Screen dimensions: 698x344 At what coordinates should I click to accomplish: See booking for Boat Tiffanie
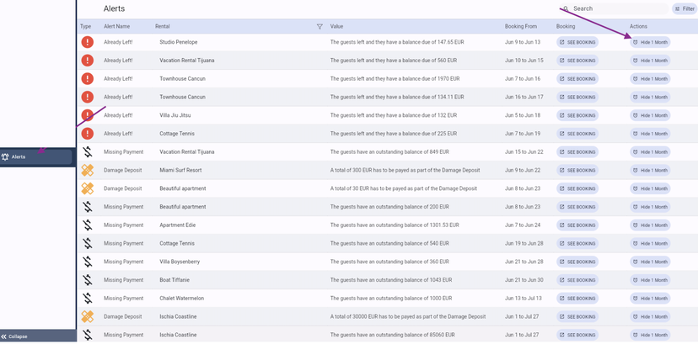[x=577, y=279]
